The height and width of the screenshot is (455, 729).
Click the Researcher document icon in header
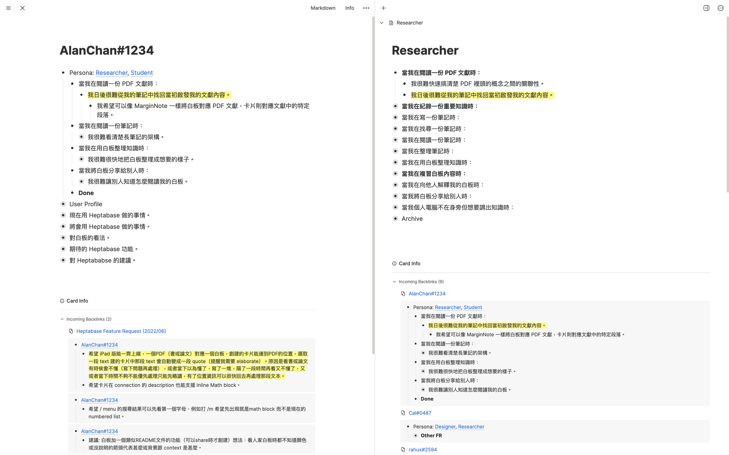pyautogui.click(x=391, y=23)
